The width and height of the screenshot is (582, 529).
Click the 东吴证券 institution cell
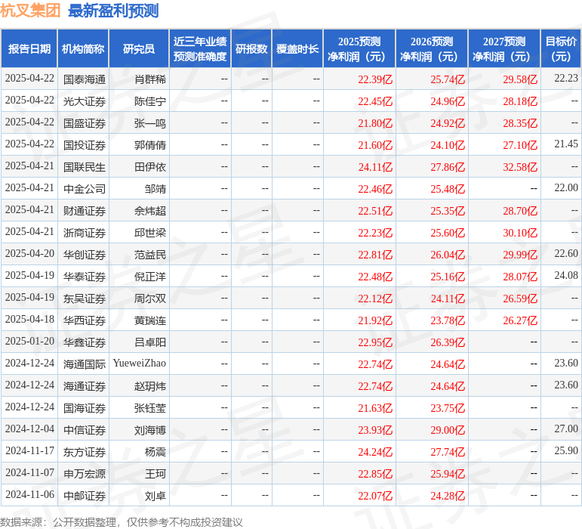85,299
